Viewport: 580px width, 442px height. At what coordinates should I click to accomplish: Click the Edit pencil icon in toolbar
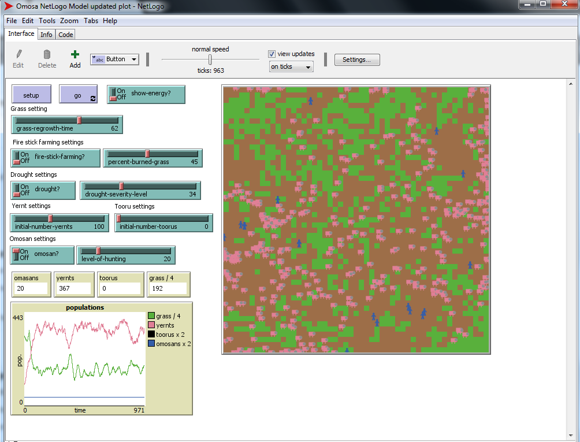[x=18, y=54]
